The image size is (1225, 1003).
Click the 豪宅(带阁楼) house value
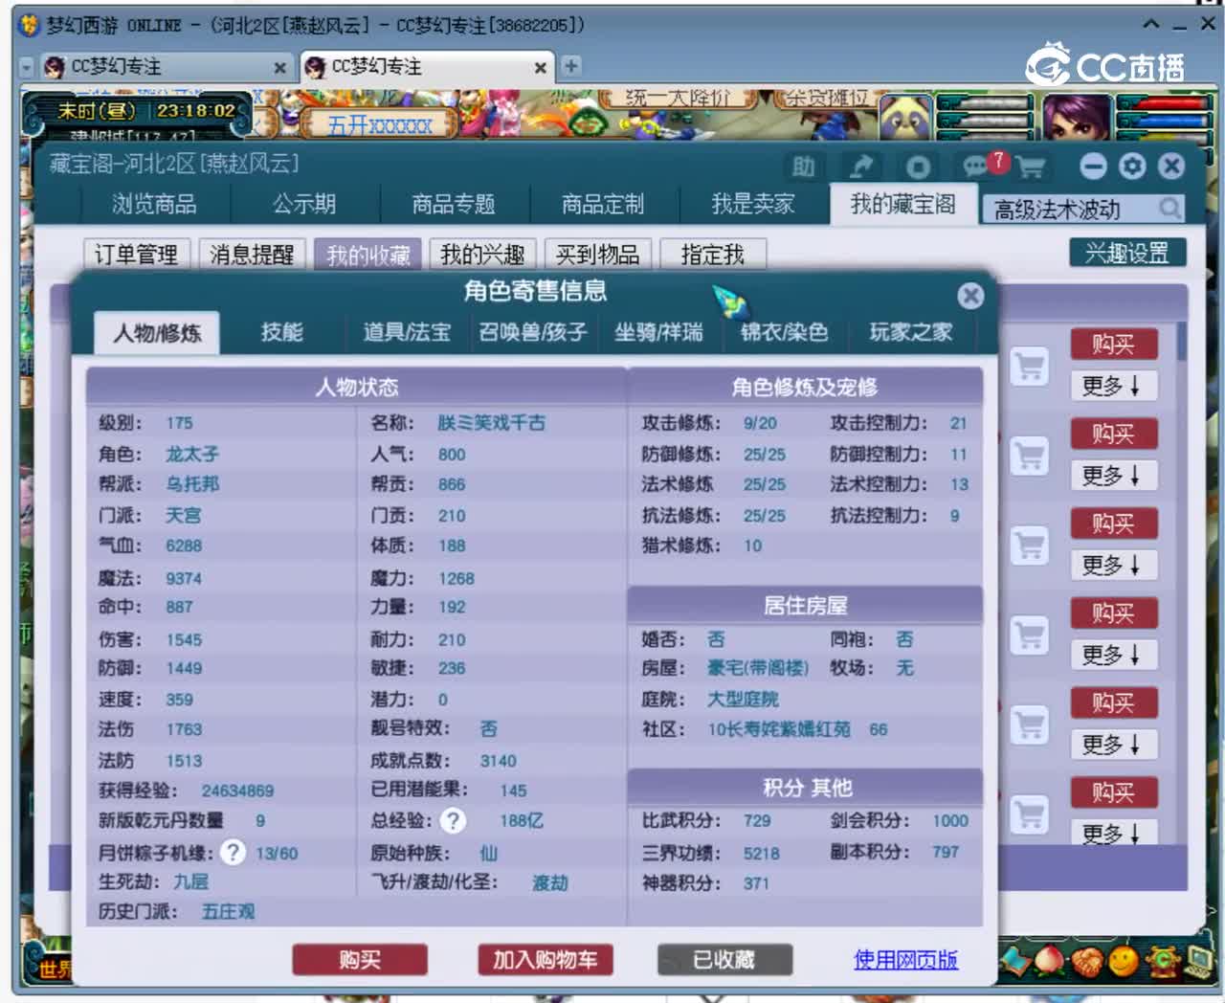coord(758,668)
